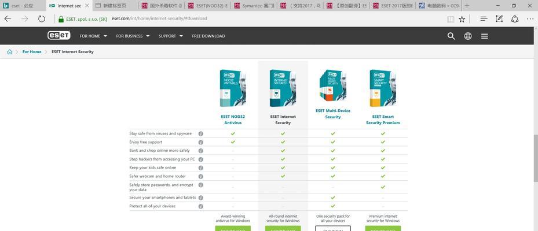Open the ESET Internet Security product link

coord(283,120)
